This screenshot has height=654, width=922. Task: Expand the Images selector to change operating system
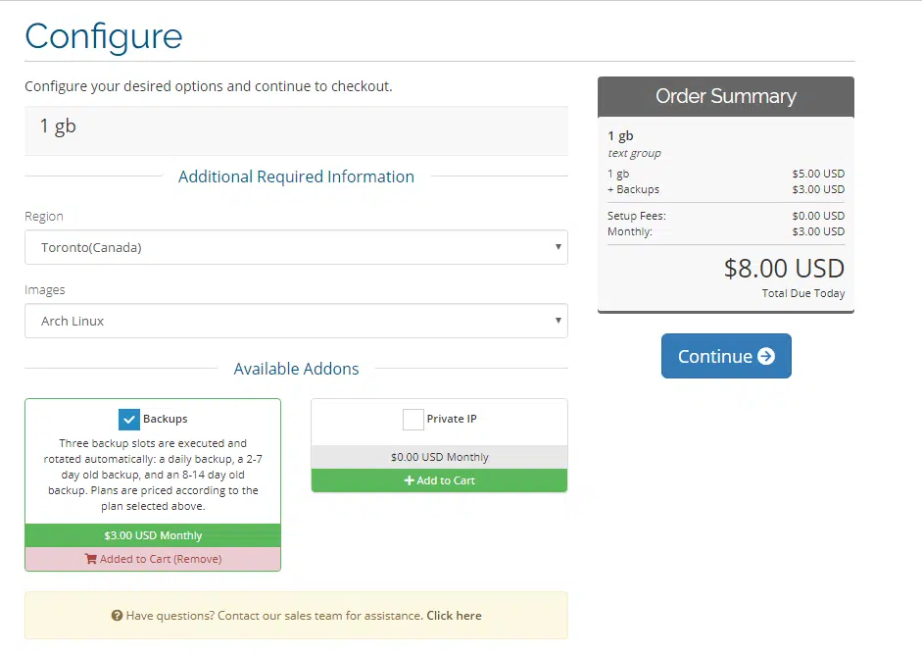pyautogui.click(x=297, y=321)
